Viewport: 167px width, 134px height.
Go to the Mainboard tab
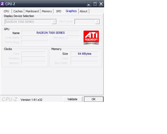pyautogui.click(x=32, y=11)
